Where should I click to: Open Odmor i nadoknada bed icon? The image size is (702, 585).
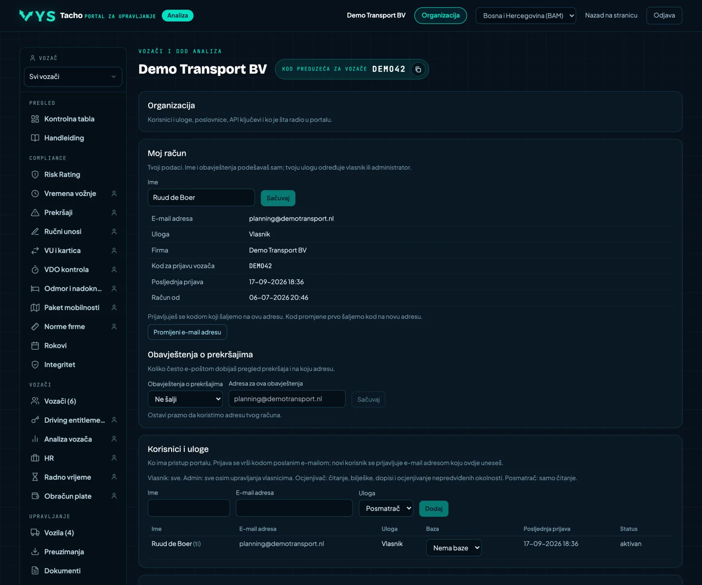tap(35, 289)
